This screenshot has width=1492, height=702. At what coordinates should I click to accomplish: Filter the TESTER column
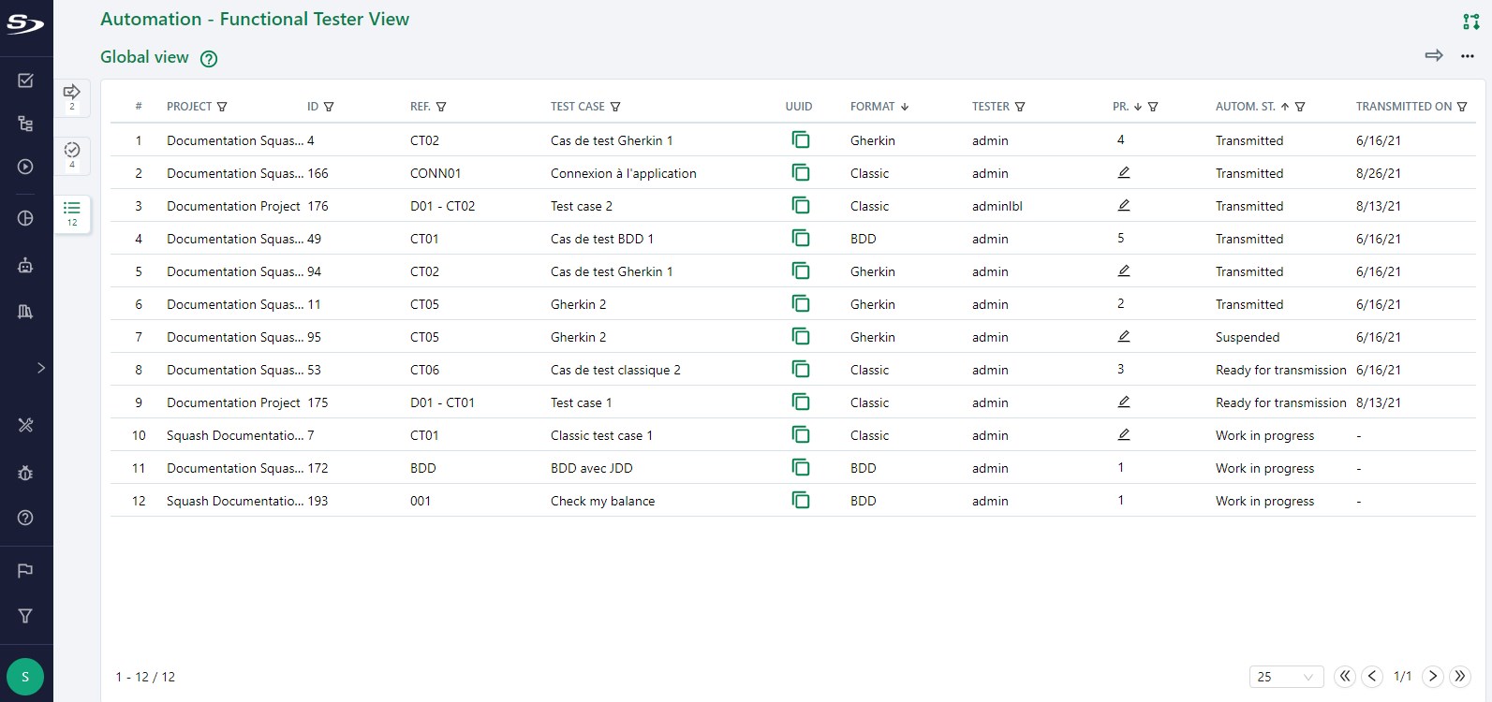coord(1020,107)
